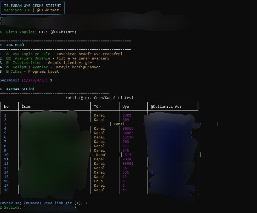The height and width of the screenshot is (213, 257).
Task: Click the description "Programı kapat"
Action: (x=44, y=72)
